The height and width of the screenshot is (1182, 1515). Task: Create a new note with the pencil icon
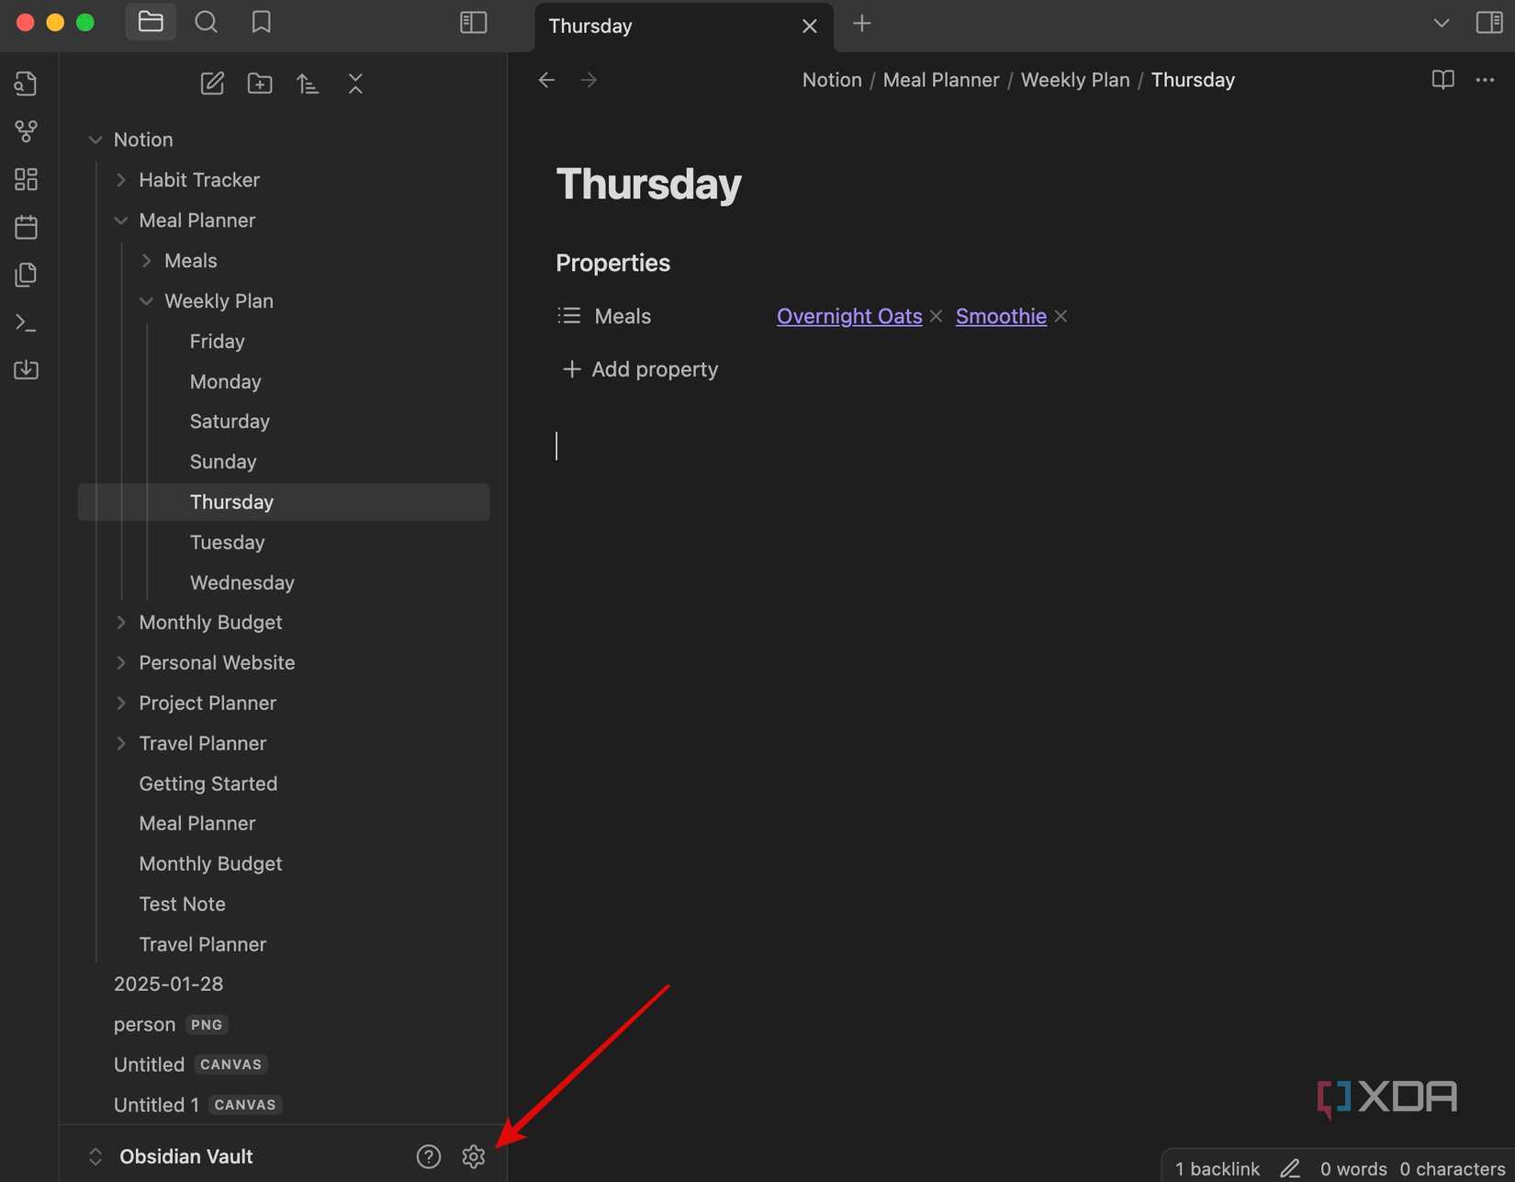[212, 83]
